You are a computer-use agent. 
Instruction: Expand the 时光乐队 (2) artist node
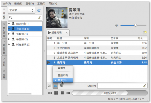[x=9, y=44]
